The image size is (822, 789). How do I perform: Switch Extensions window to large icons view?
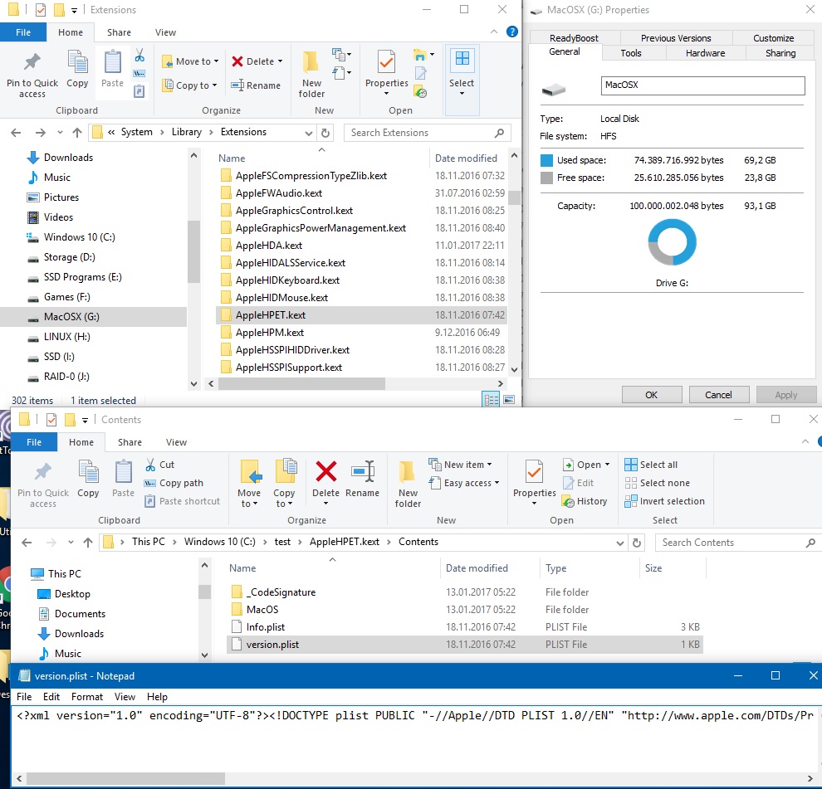click(509, 400)
